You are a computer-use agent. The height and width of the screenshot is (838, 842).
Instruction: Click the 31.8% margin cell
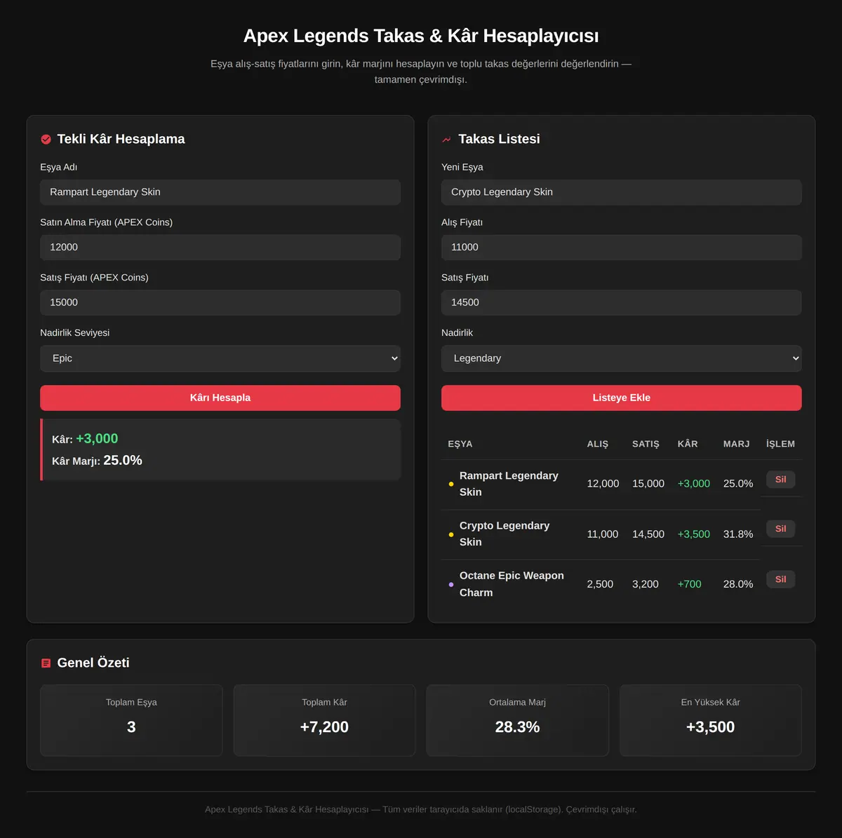point(738,534)
